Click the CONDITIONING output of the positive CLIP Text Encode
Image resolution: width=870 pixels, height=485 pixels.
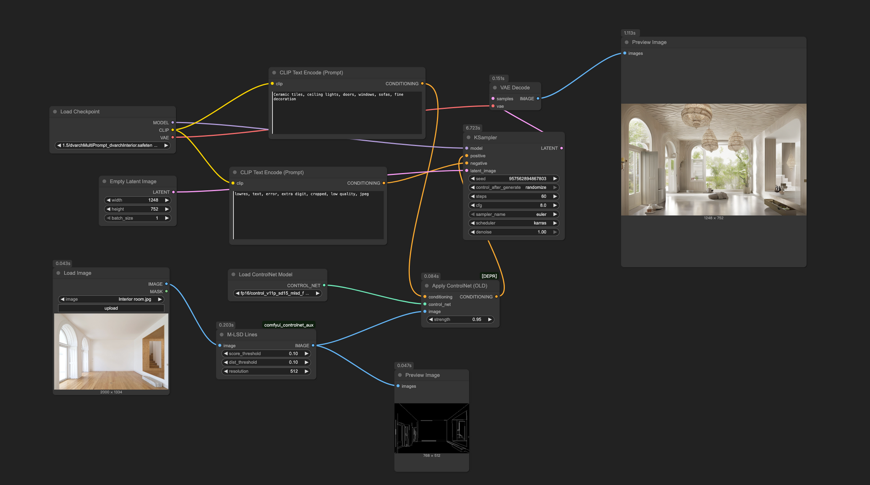coord(422,84)
